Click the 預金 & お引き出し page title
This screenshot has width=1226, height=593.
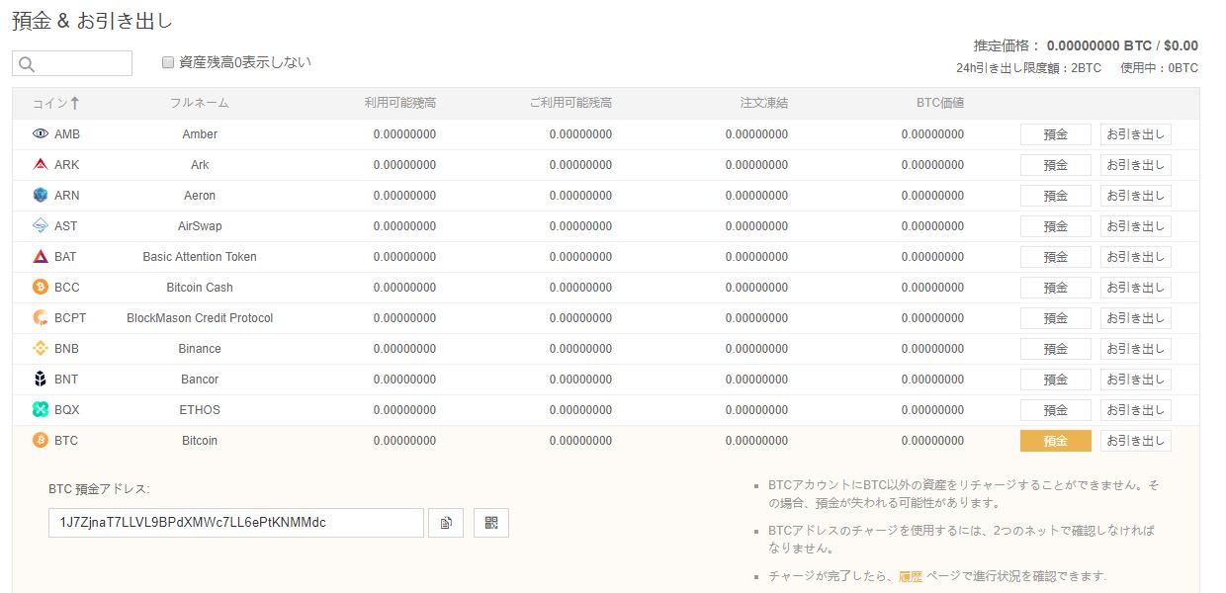pyautogui.click(x=93, y=21)
